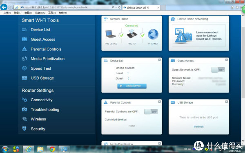The image size is (245, 153).
Task: Click the laptop icon labeled THIS DEVICE
Action: pos(111,34)
